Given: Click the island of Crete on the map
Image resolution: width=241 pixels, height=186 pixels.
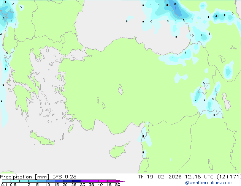Looking at the screenshot, I should [x=42, y=139].
